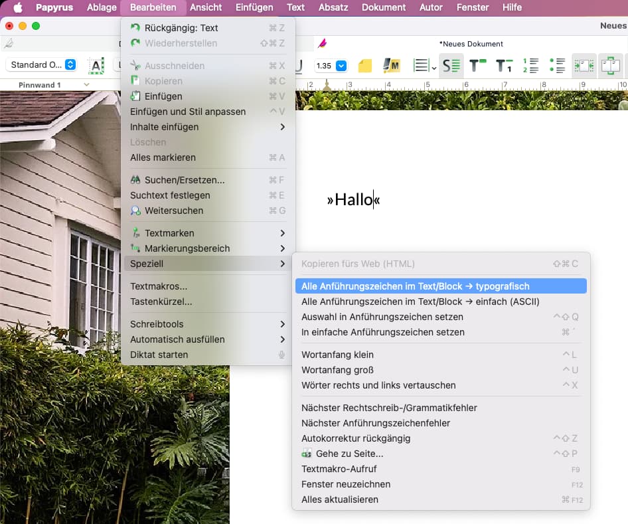Choose Auswahl in Anführungszeichen setzen
This screenshot has height=524, width=628.
click(x=441, y=317)
